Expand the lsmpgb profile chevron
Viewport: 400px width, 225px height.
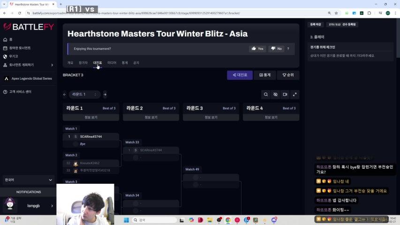pyautogui.click(x=52, y=206)
